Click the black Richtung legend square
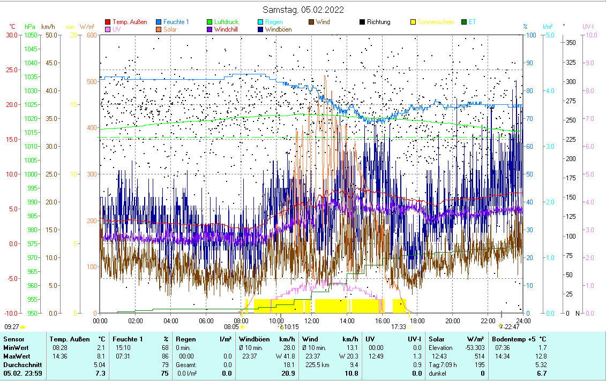Screen dimensions: 606x381 point(362,22)
